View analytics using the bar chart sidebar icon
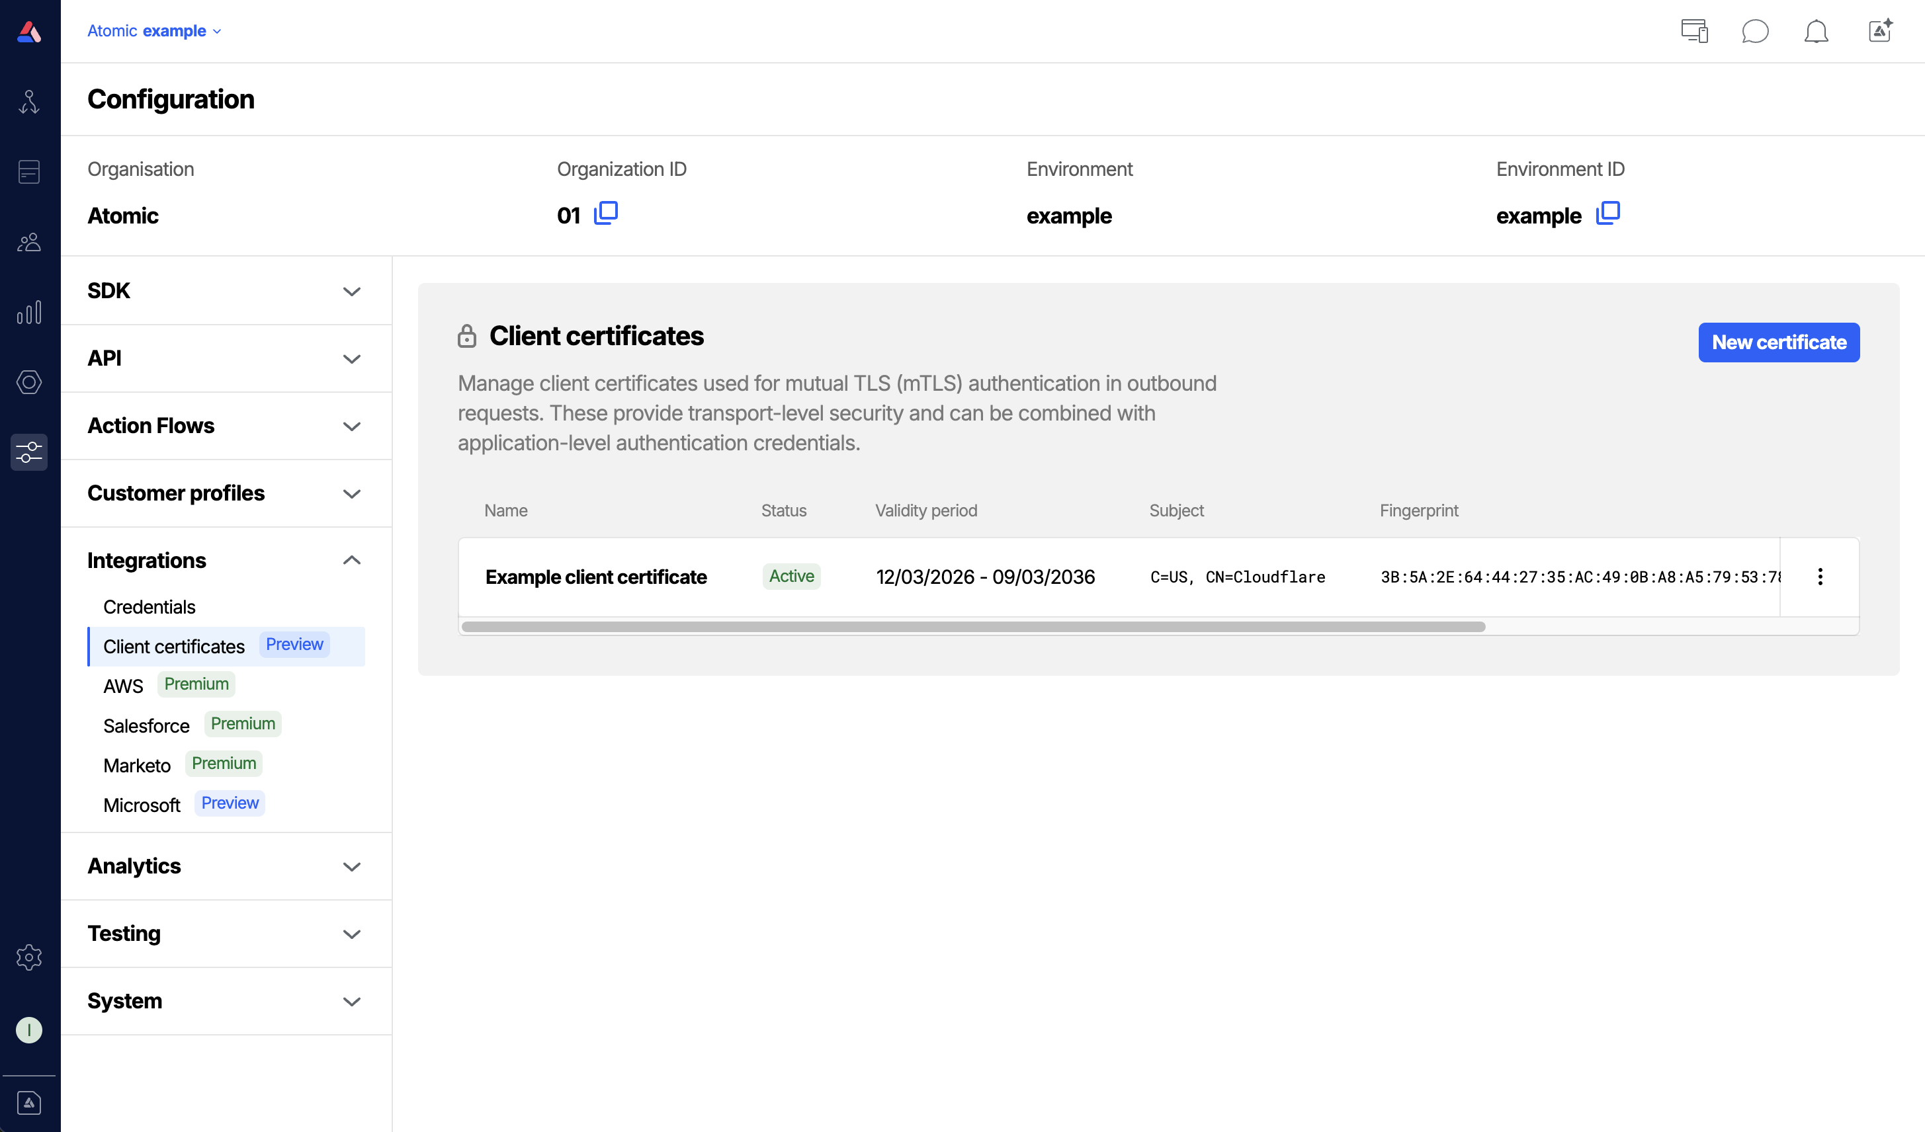 (x=29, y=312)
